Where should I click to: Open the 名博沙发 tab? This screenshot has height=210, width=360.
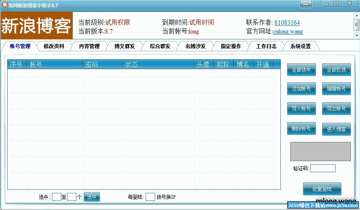pos(195,46)
